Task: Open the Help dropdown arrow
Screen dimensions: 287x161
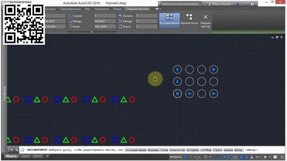Action: (x=256, y=4)
